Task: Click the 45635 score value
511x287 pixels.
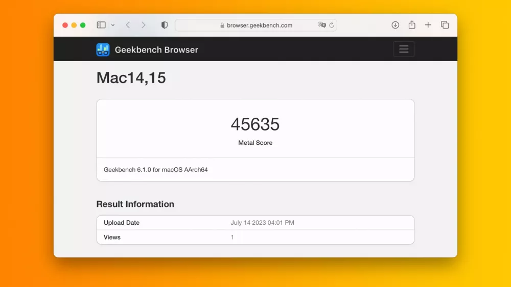Action: click(x=255, y=124)
